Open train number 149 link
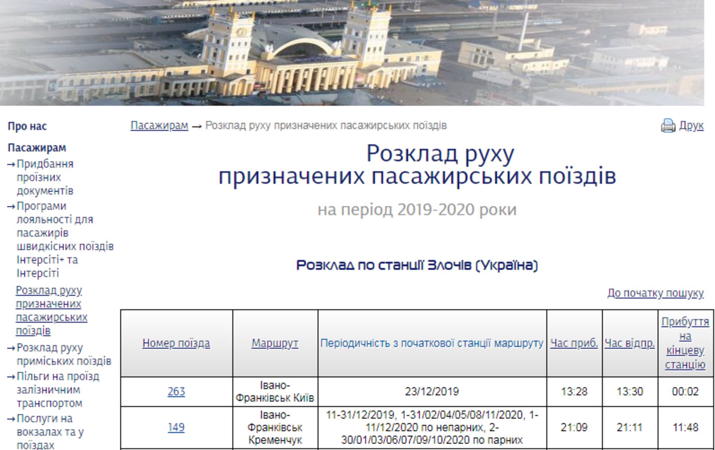This screenshot has height=450, width=715. (176, 427)
